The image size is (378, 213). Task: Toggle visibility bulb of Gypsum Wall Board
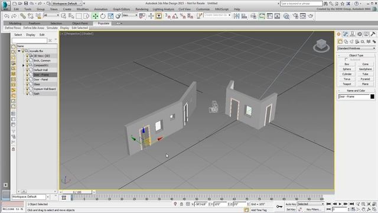pos(27,89)
